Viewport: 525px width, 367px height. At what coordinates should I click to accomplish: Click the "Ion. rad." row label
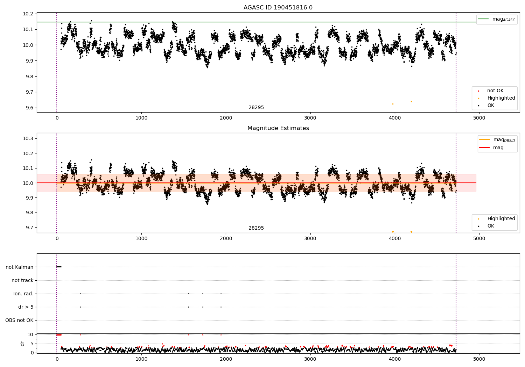(23, 294)
